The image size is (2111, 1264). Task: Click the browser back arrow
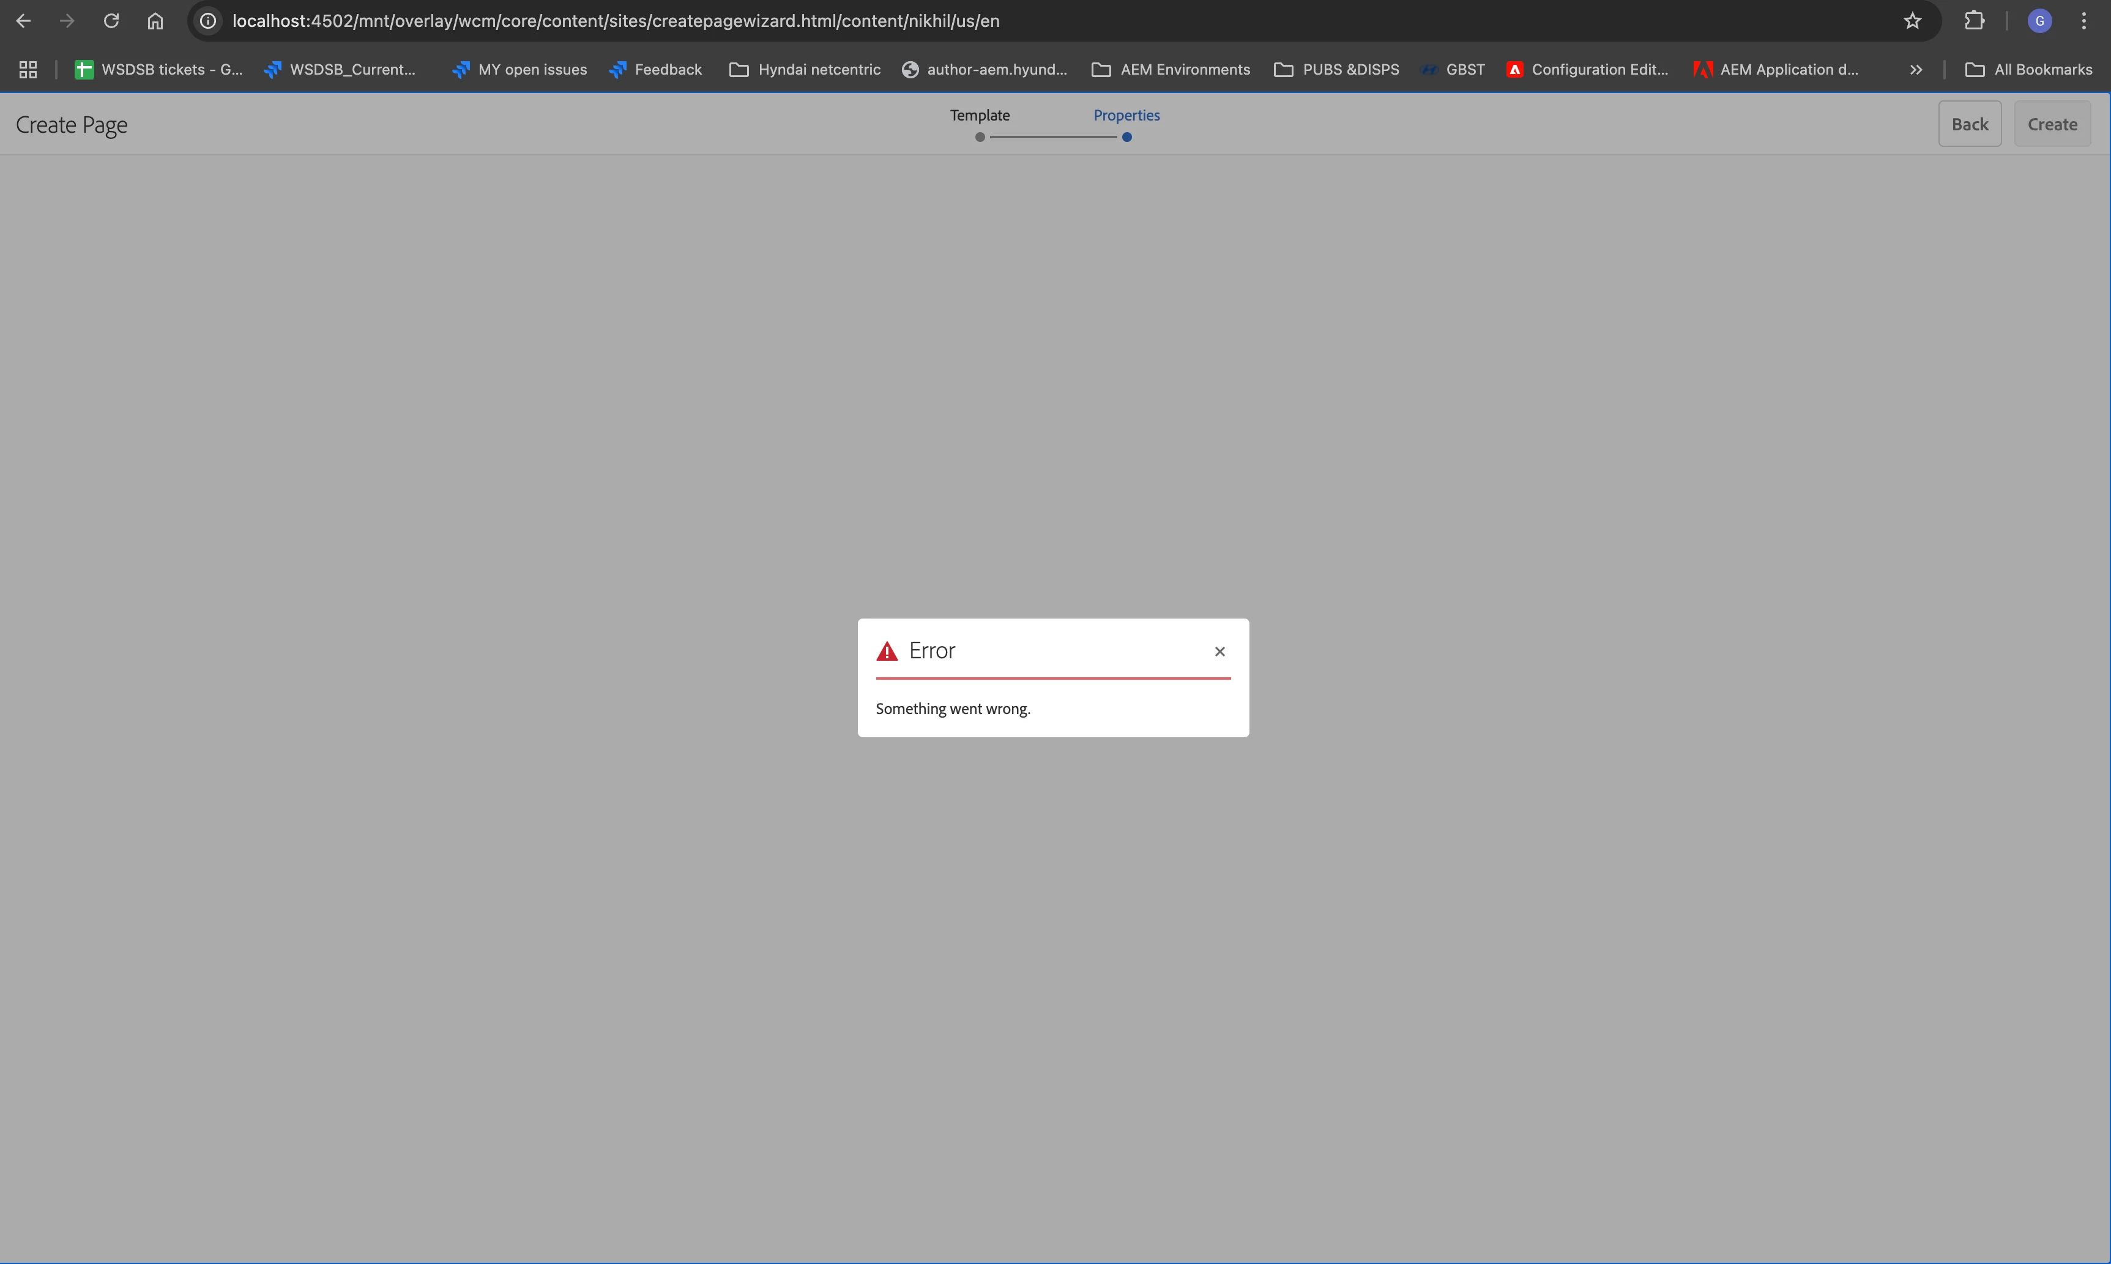24,20
